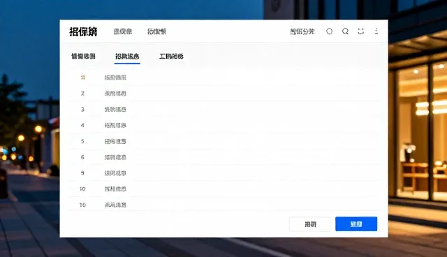Click the blue confirm button at dialog bottom
This screenshot has height=257, width=447.
[356, 224]
